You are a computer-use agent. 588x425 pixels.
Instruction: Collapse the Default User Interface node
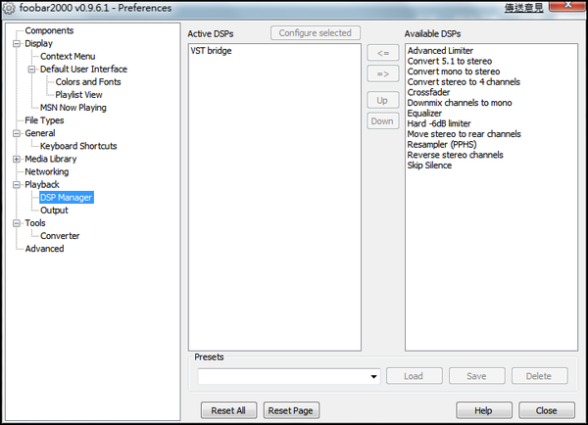pos(31,70)
